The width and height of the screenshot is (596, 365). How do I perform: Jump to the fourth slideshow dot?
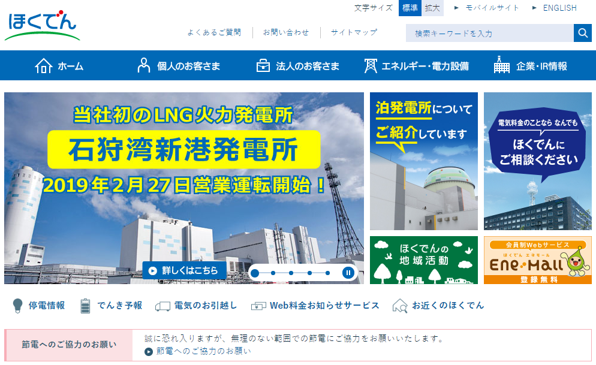(310, 273)
